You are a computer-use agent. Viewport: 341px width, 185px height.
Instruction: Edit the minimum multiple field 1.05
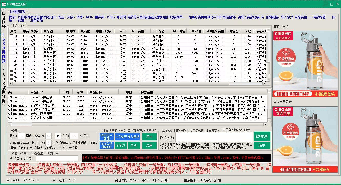[x=49, y=136]
